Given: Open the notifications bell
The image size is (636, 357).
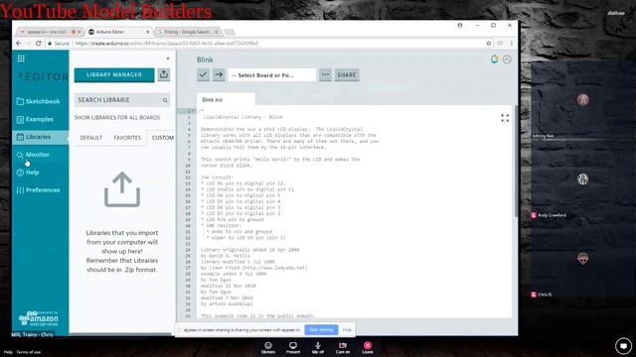Looking at the screenshot, I should point(494,59).
